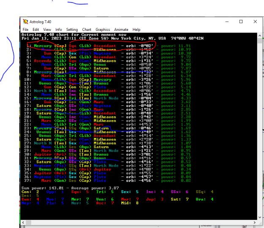The height and width of the screenshot is (228, 264).
Task: Click 'Astrolog 7.40 chart for Current moment now'
Action: click(x=74, y=35)
